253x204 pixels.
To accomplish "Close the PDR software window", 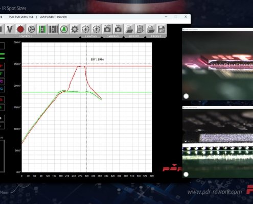I will pyautogui.click(x=186, y=17).
